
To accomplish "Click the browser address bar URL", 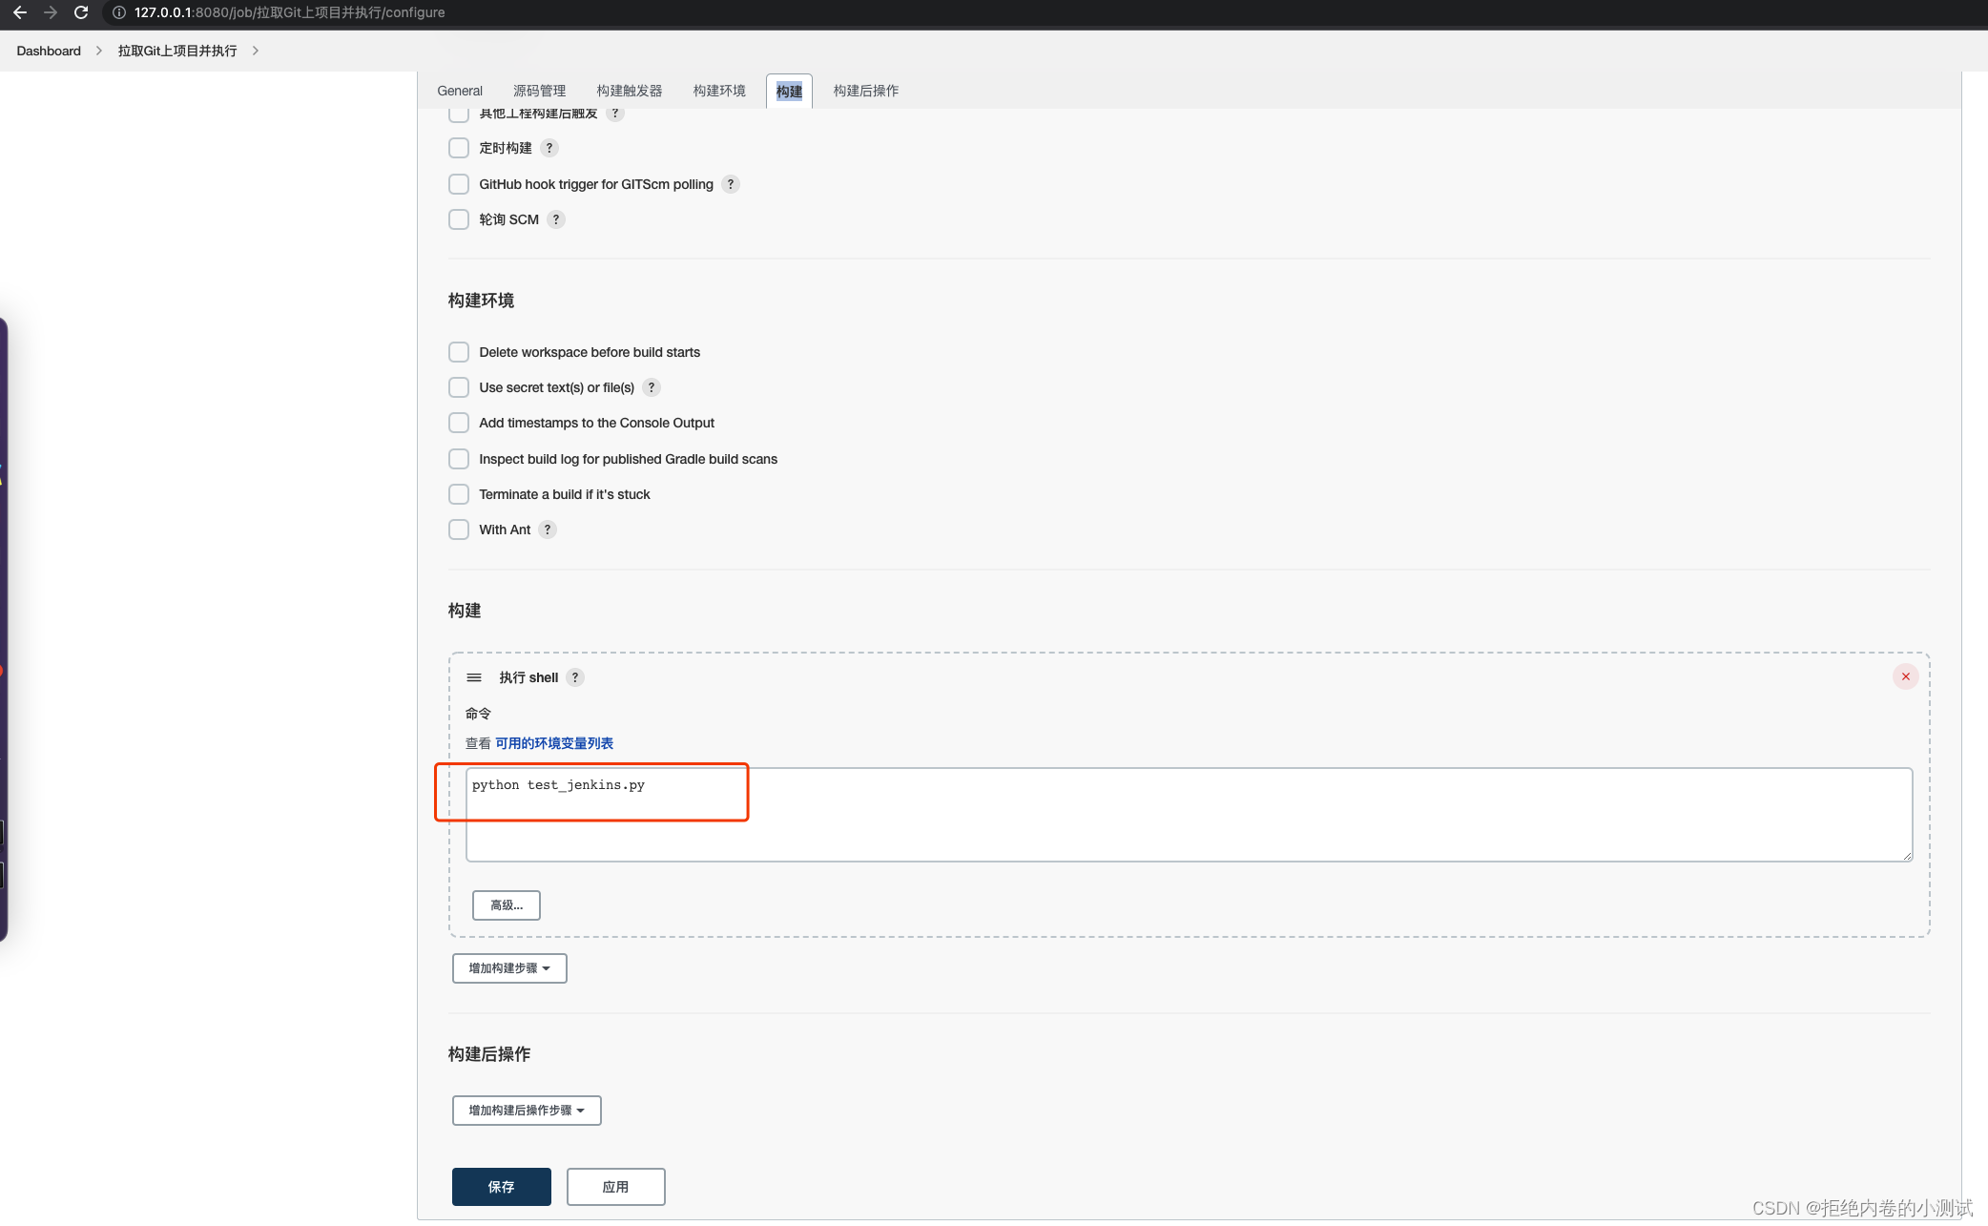I will tap(289, 12).
